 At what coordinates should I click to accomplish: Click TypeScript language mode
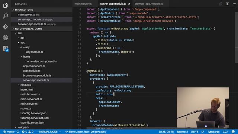tap(213, 132)
